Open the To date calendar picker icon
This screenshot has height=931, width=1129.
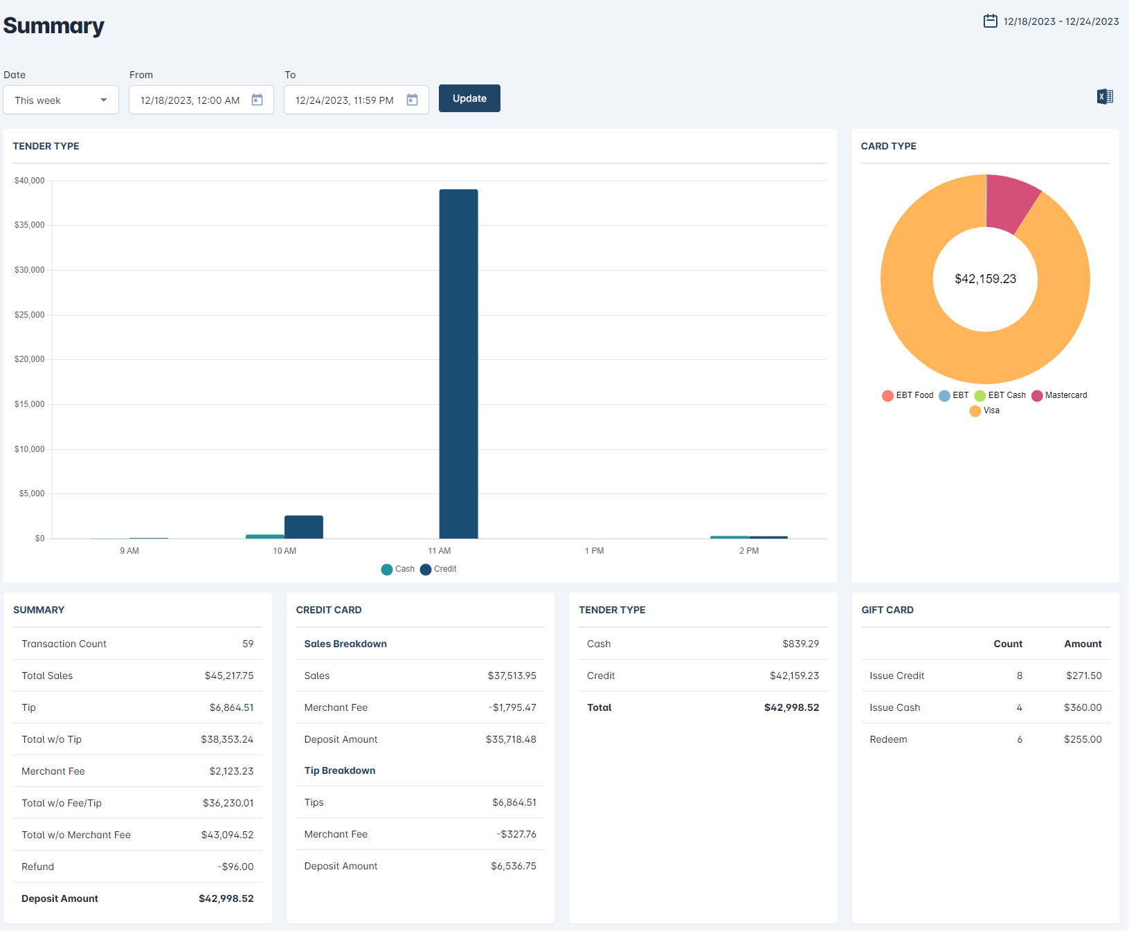pos(412,100)
